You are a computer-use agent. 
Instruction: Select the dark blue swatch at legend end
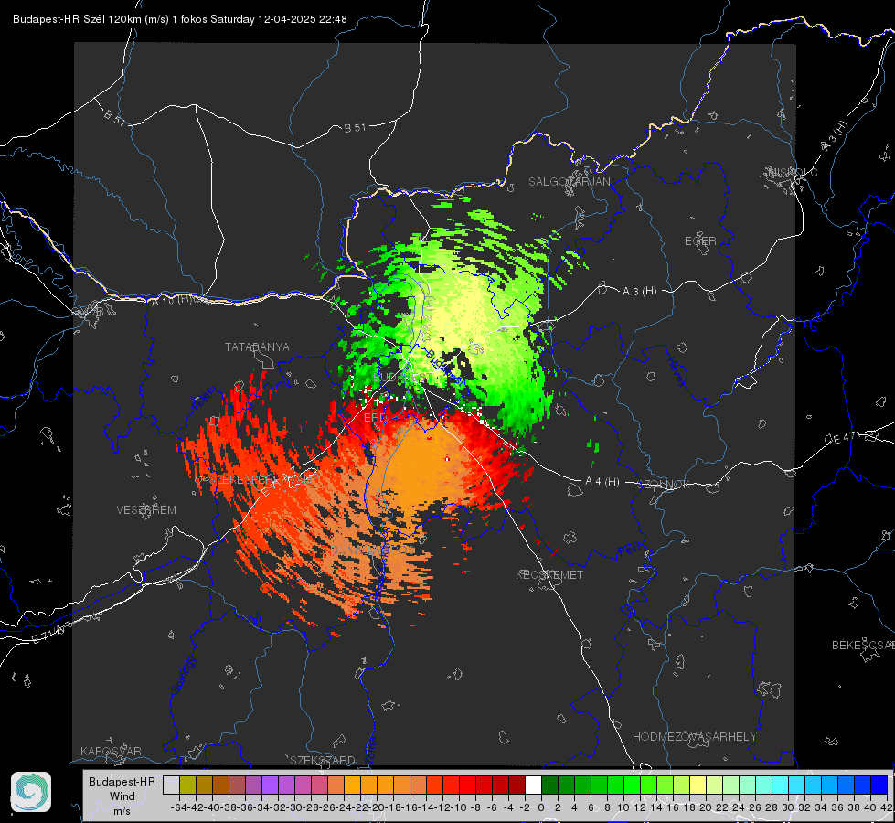point(879,785)
